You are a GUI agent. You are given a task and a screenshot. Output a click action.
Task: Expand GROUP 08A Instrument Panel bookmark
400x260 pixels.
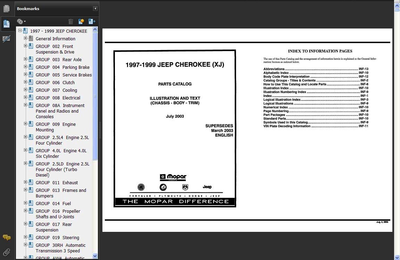click(25, 105)
